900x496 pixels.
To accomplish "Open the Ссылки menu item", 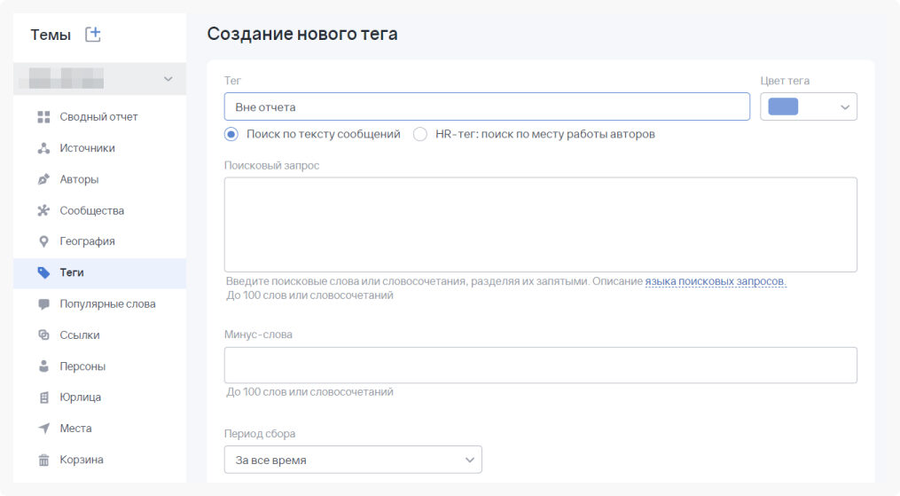I will [80, 335].
